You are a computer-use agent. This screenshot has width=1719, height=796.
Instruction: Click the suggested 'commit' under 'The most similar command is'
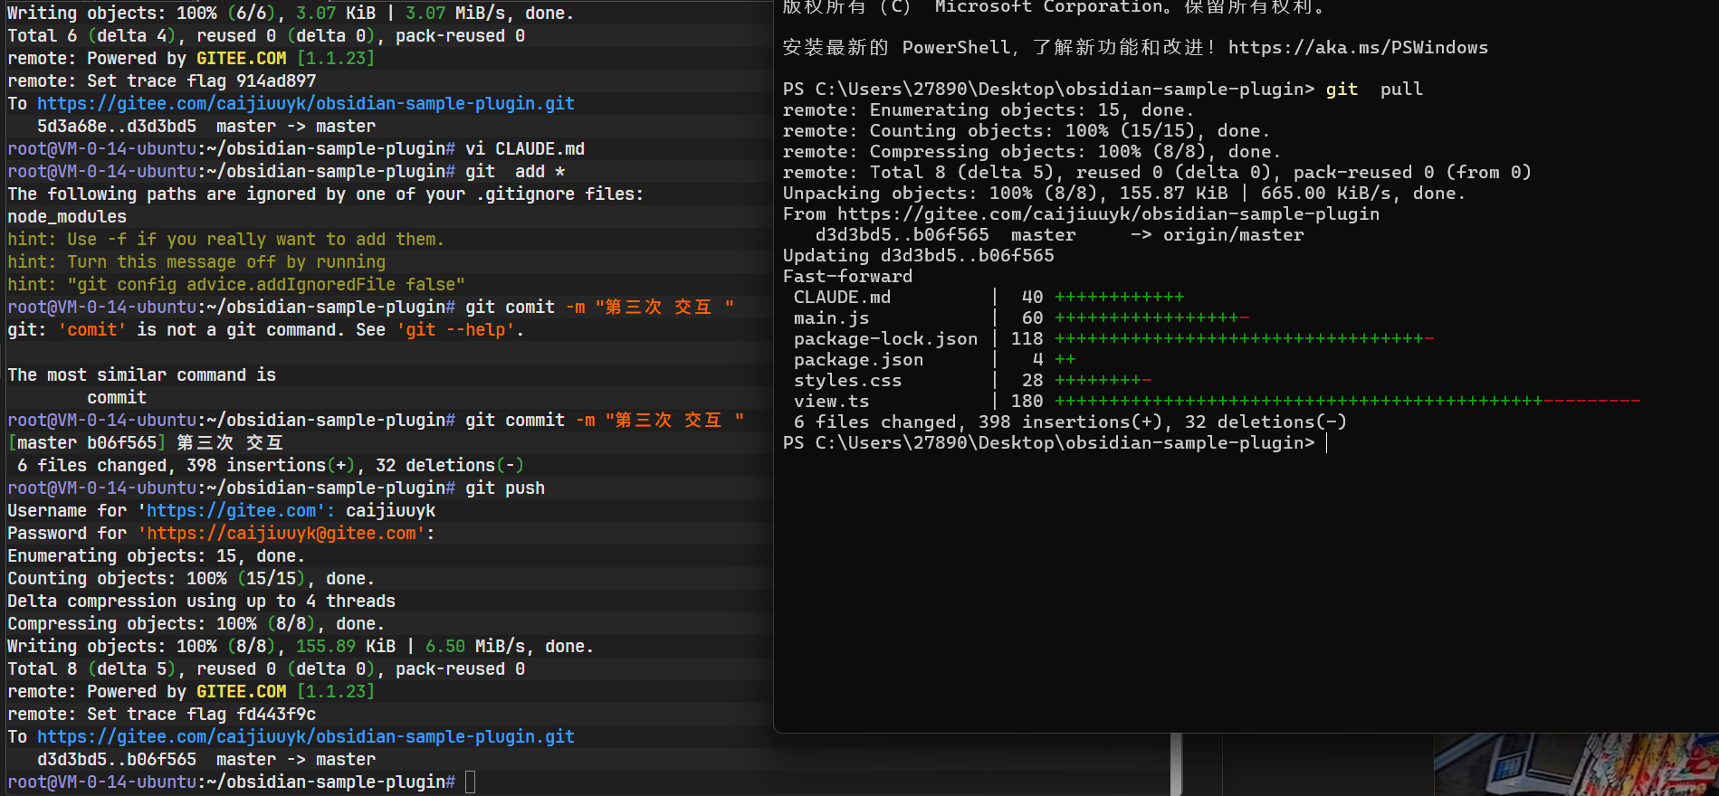pyautogui.click(x=117, y=398)
